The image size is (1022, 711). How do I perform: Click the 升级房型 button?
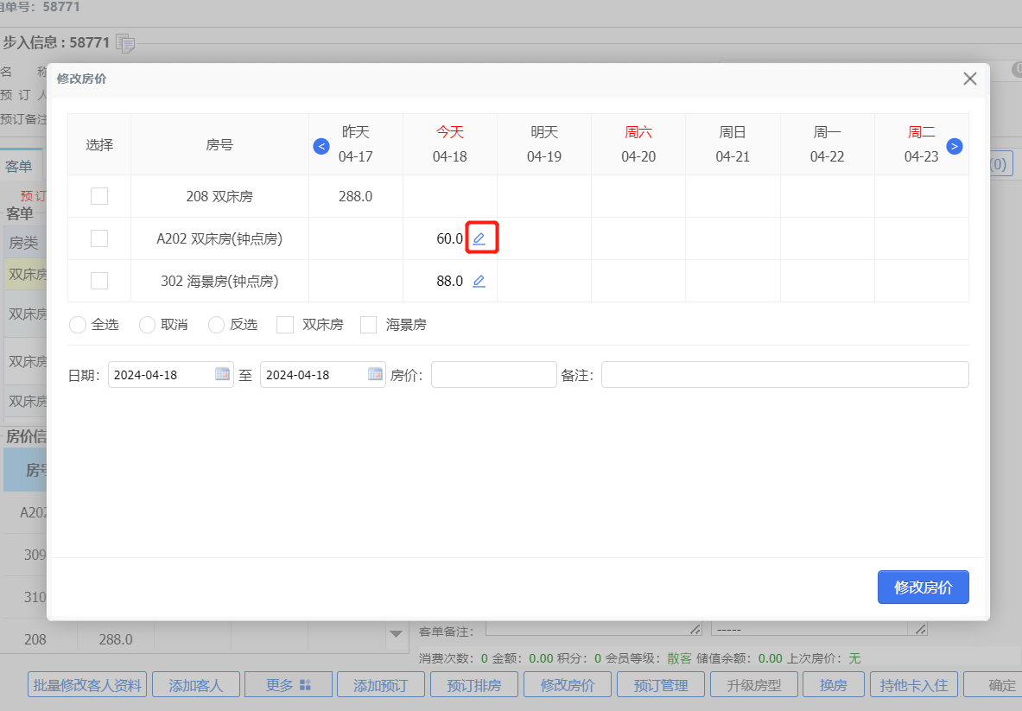(x=754, y=685)
